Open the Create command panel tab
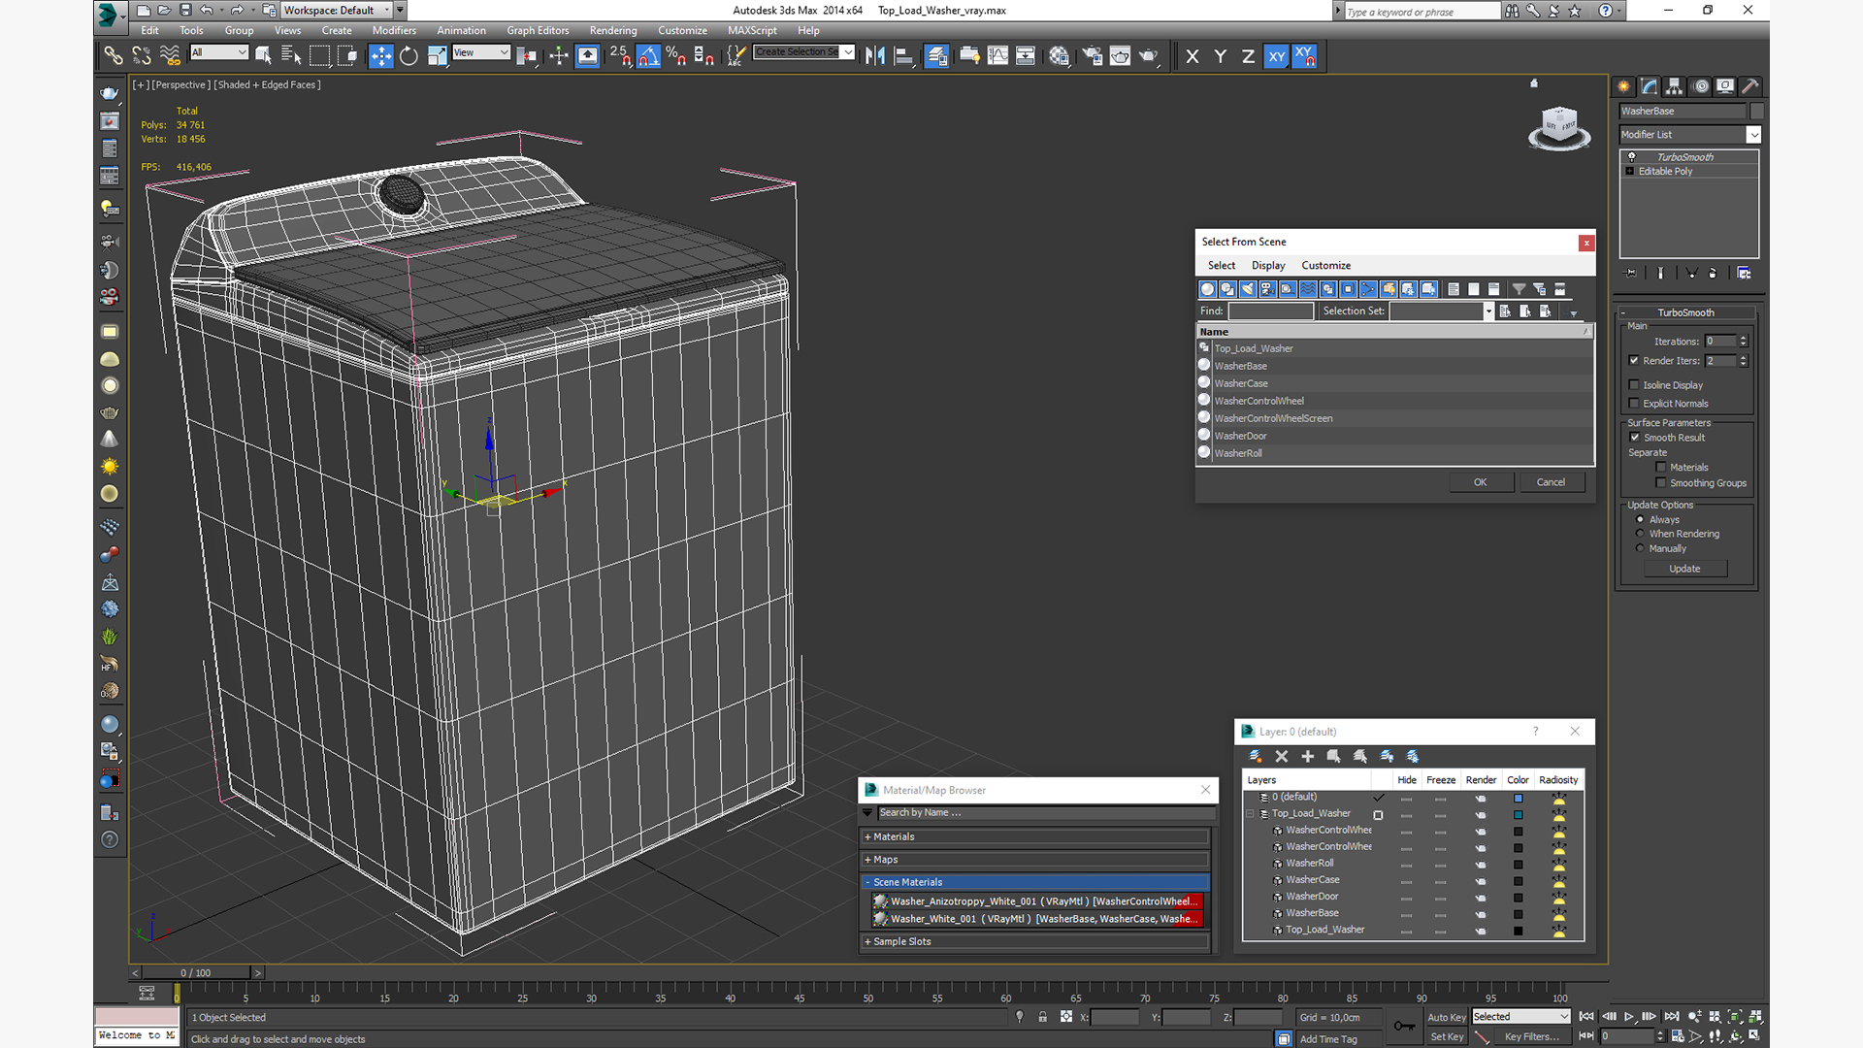 click(x=1624, y=86)
